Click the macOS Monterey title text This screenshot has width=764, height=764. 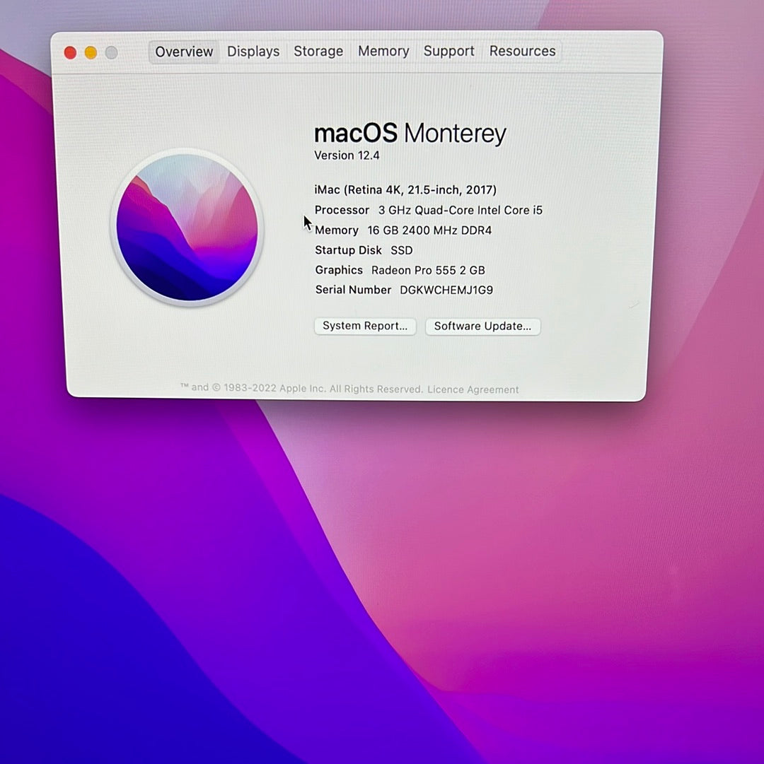coord(410,134)
